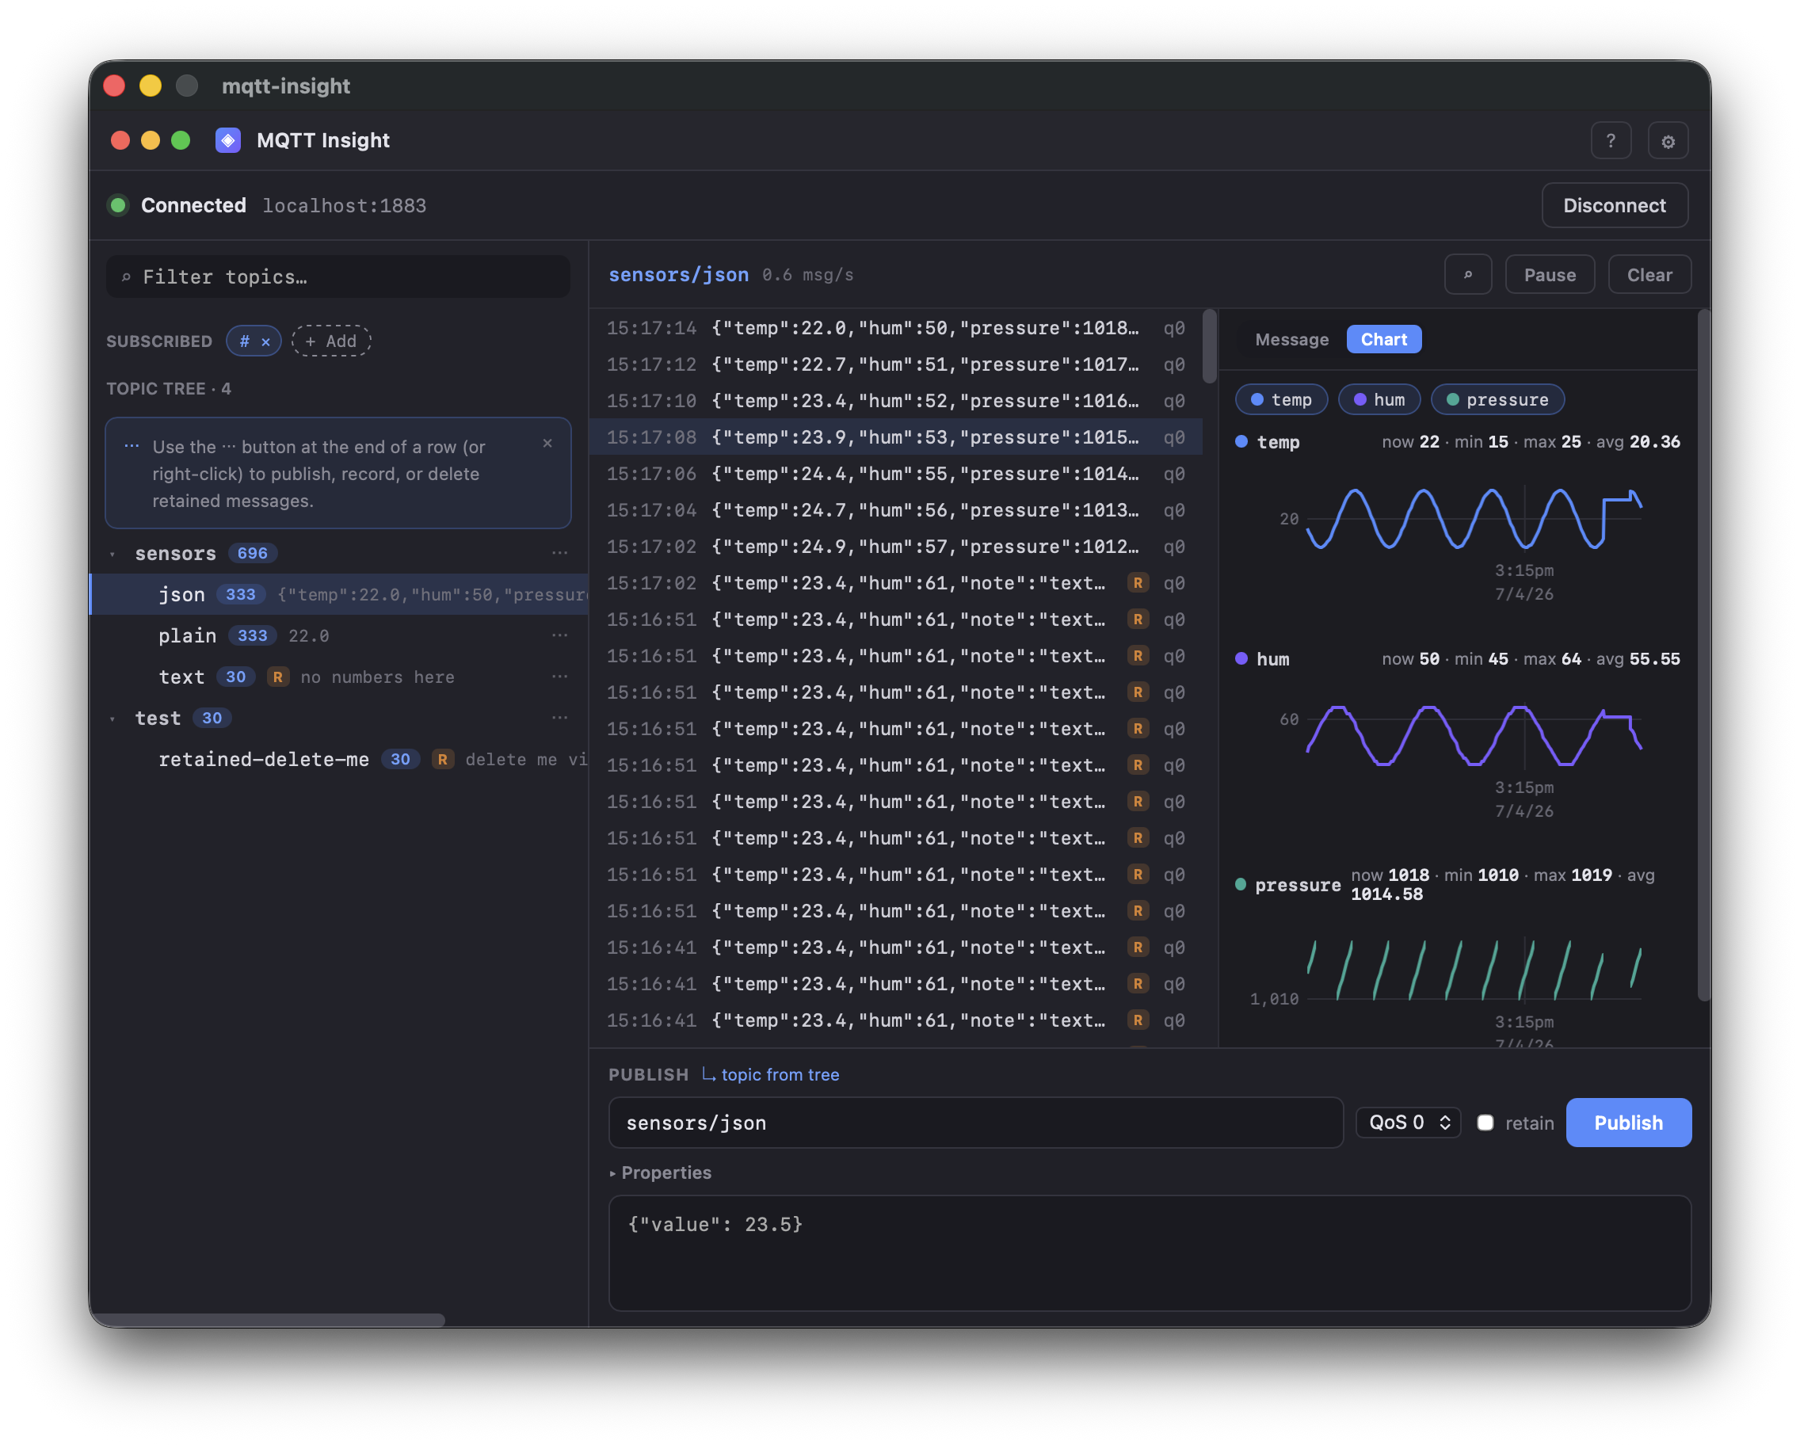Select the json topic in tree
This screenshot has width=1800, height=1445.
pyautogui.click(x=339, y=594)
